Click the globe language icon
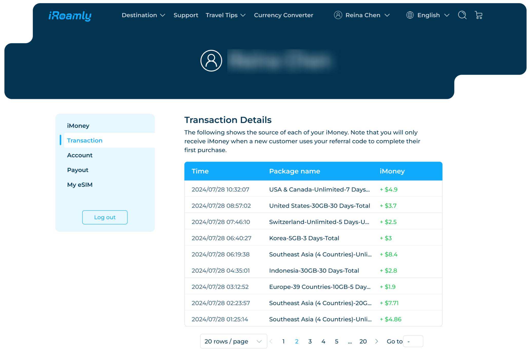Screen dimensions: 531x351 click(x=410, y=15)
